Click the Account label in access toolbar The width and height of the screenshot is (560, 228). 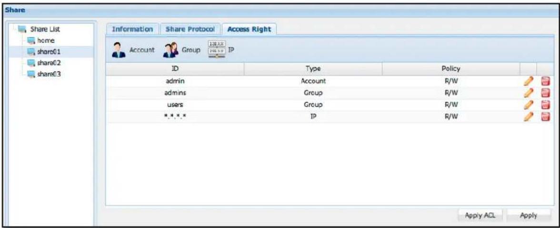click(142, 50)
